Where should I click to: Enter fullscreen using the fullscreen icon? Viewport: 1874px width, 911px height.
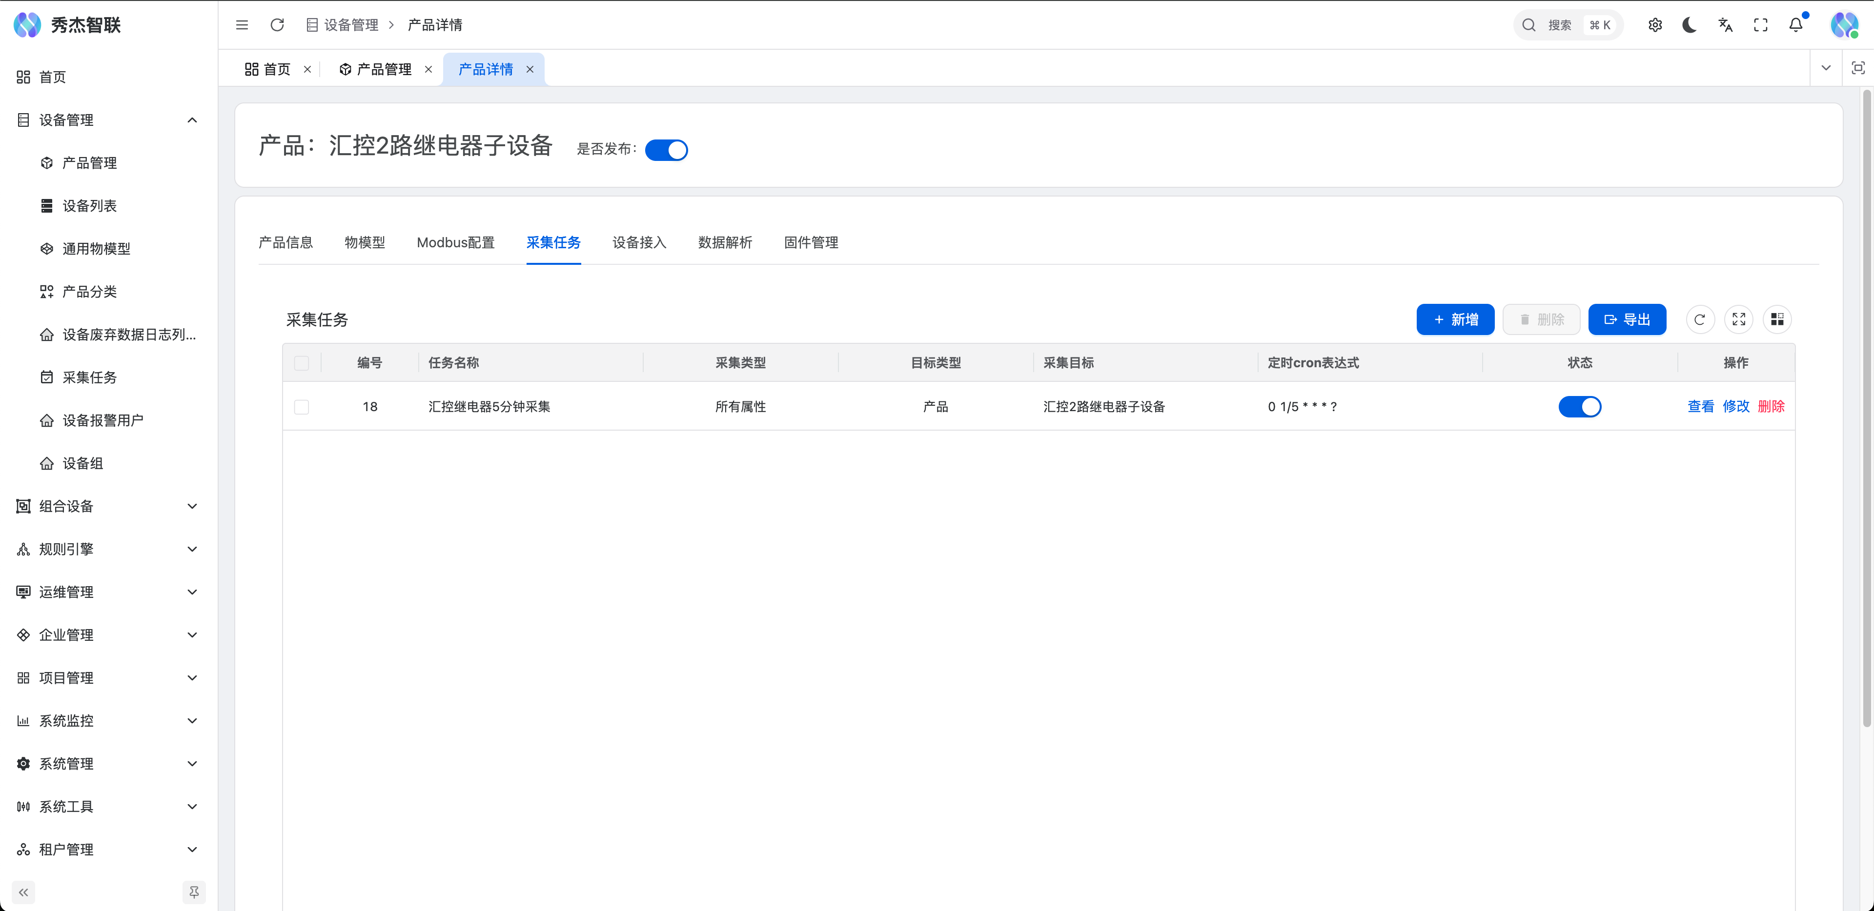pos(1760,24)
